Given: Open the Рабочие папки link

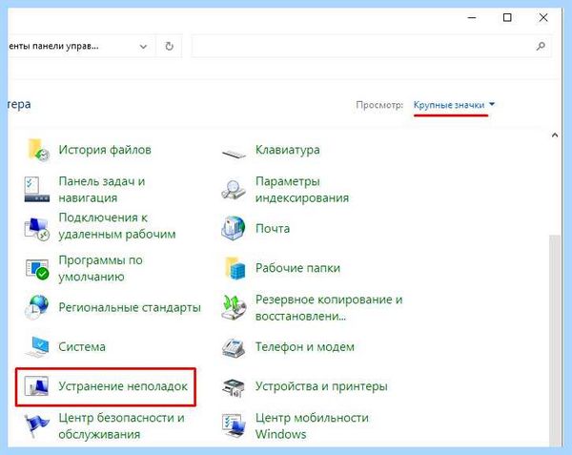Looking at the screenshot, I should tap(297, 268).
